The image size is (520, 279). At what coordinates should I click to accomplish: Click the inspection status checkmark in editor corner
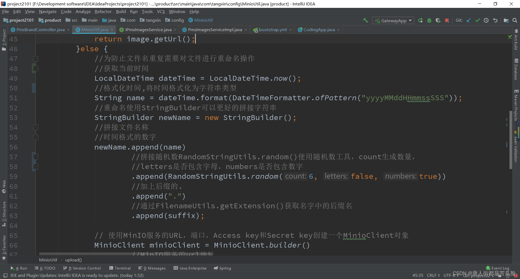510,37
